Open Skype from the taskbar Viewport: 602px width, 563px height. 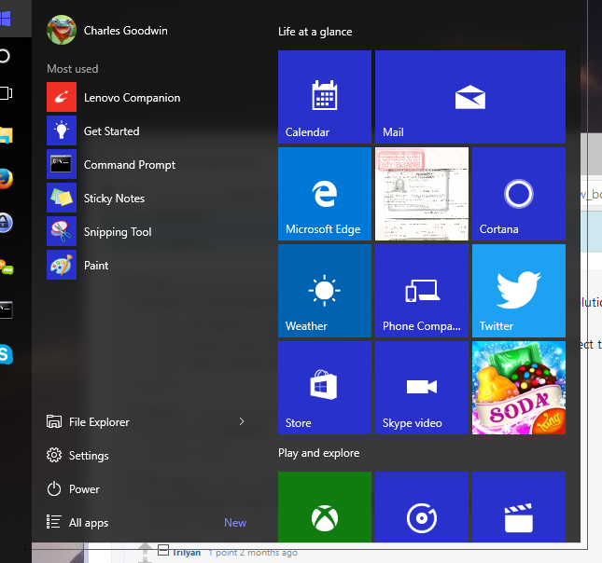(6, 354)
